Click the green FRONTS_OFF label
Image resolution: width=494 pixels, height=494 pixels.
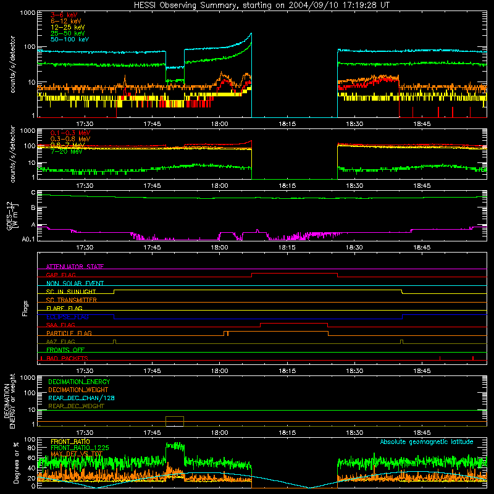[65, 350]
